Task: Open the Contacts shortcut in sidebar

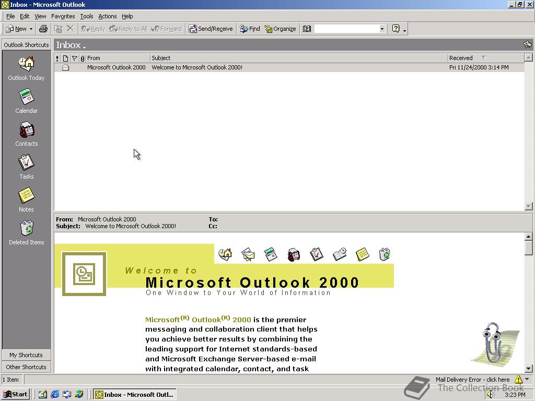Action: click(x=26, y=134)
